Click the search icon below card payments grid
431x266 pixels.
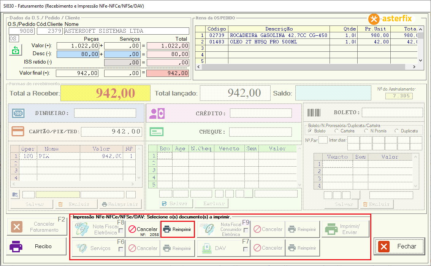[15, 195]
